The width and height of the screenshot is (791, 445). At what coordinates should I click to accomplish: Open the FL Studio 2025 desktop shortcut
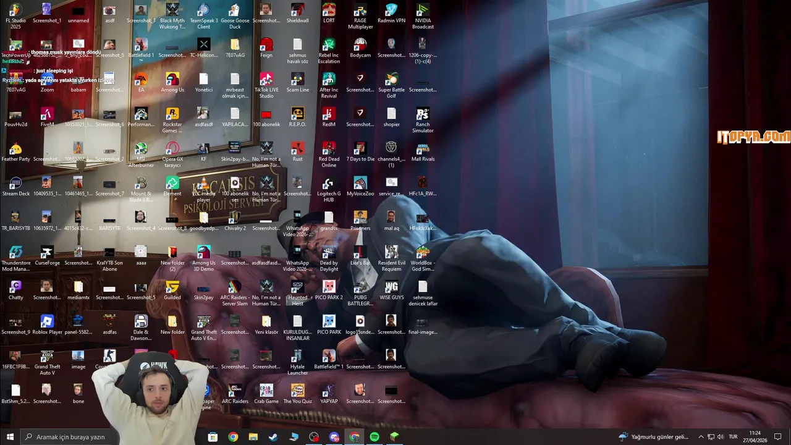point(15,16)
